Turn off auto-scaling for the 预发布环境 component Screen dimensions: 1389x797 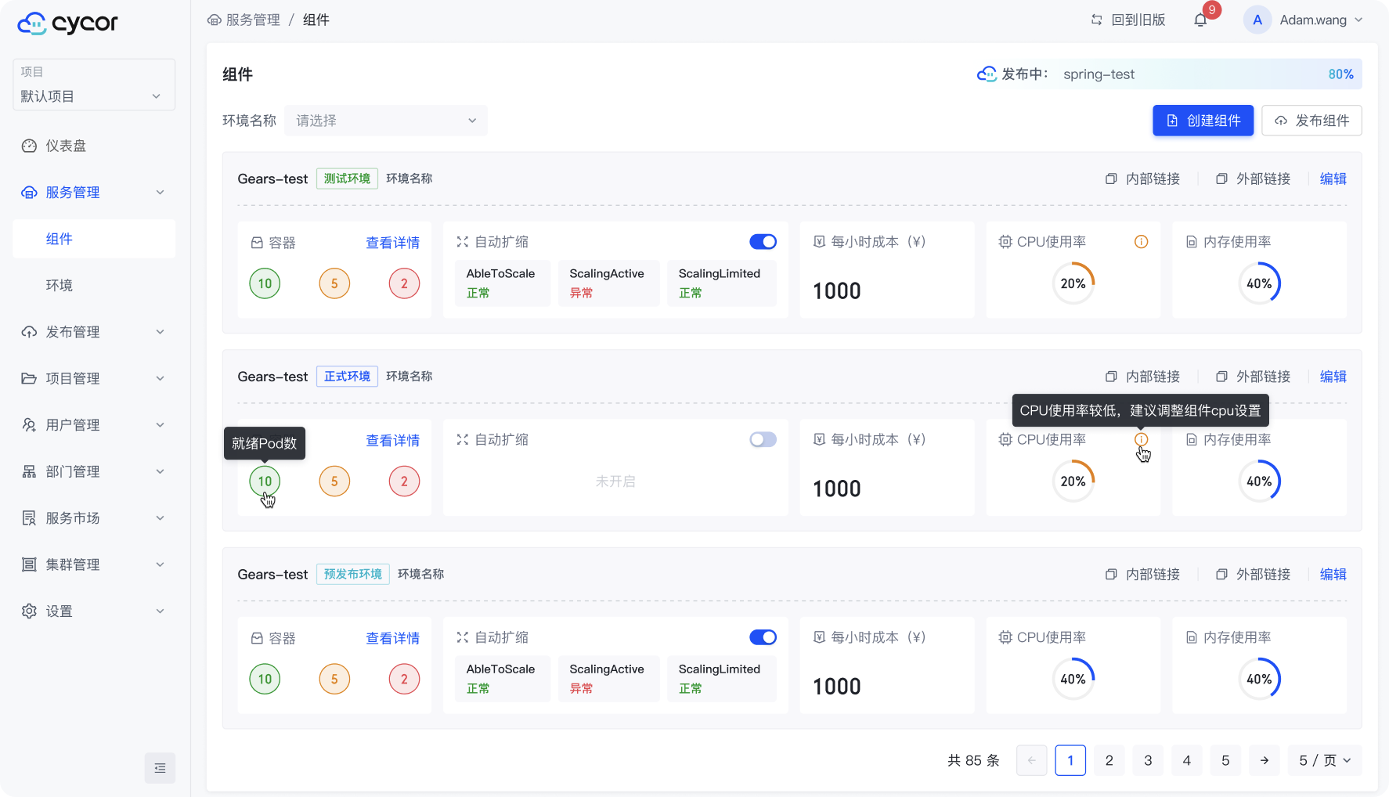click(763, 637)
